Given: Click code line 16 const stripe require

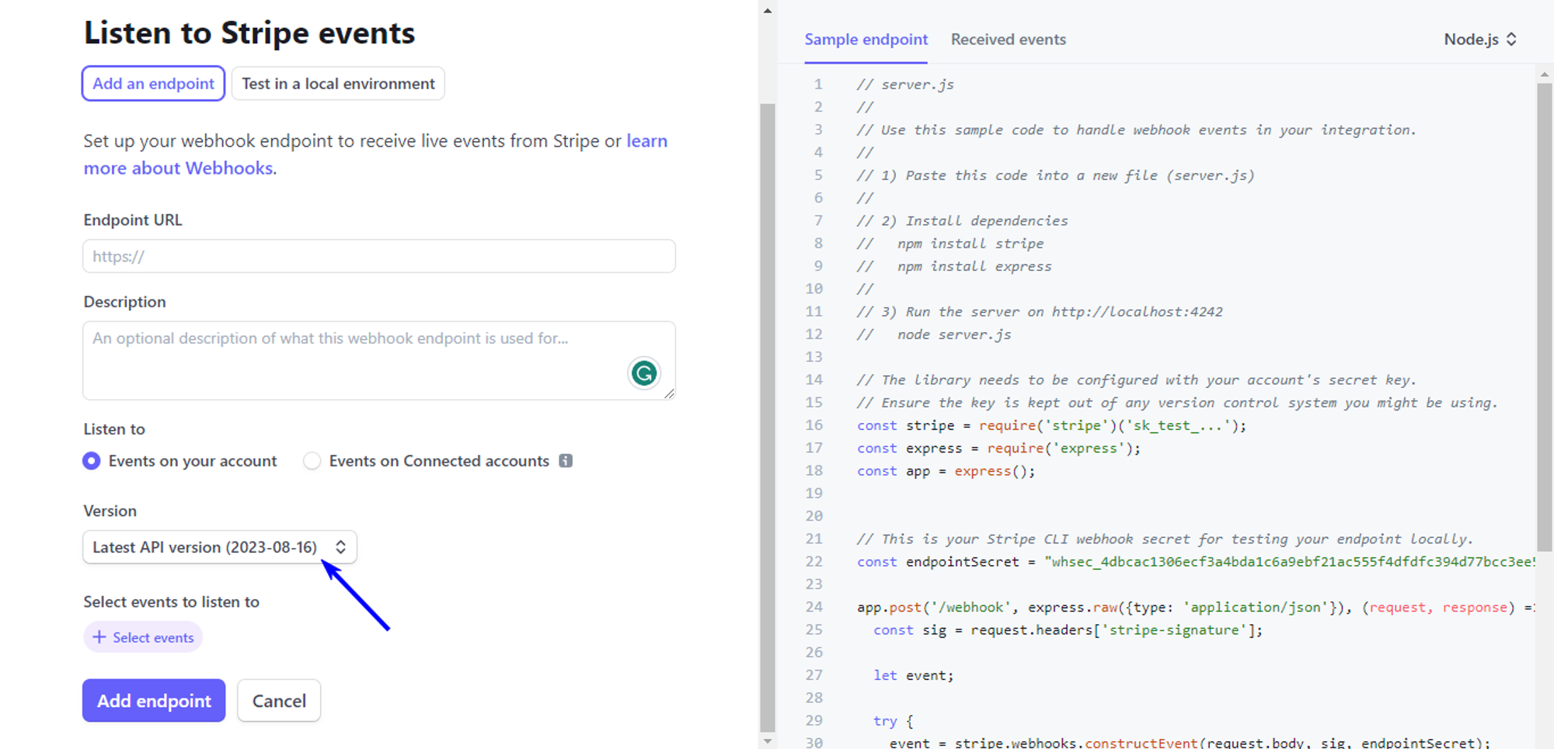Looking at the screenshot, I should point(1051,425).
